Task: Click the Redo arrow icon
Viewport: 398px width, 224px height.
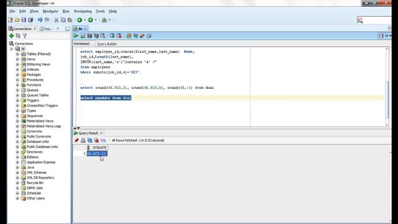Action: (47, 20)
